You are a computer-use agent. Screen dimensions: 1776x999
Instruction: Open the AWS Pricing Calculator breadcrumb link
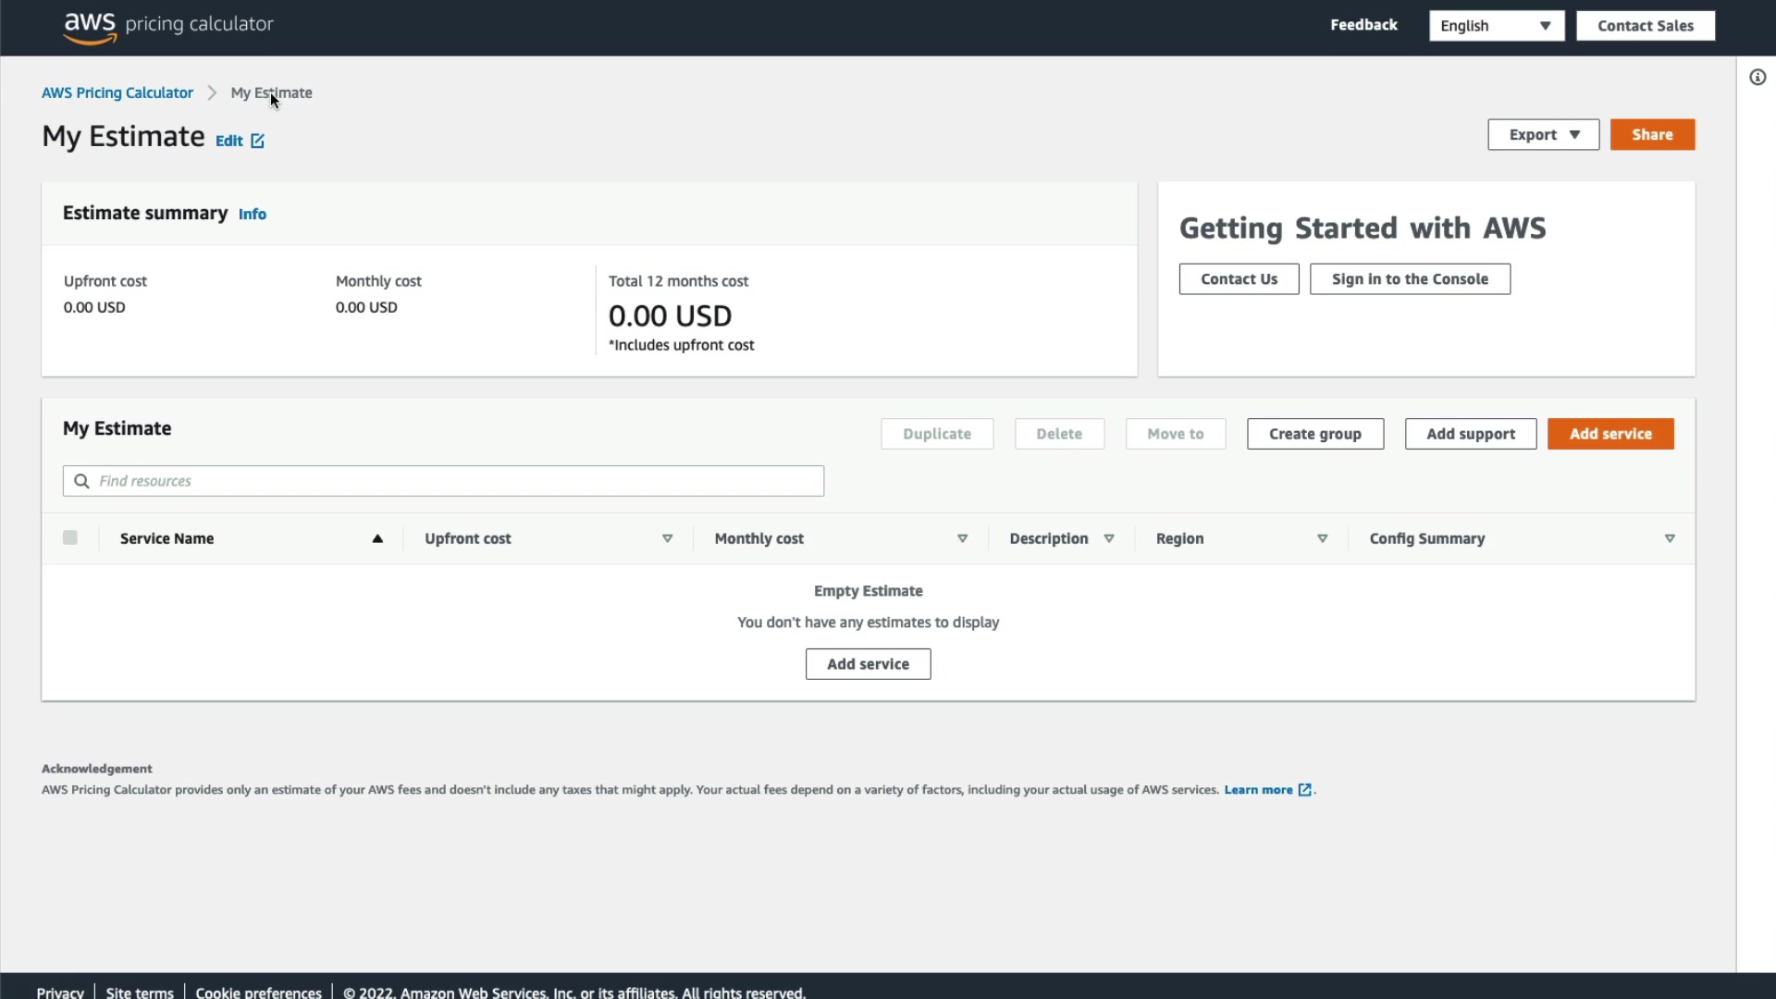pos(117,92)
